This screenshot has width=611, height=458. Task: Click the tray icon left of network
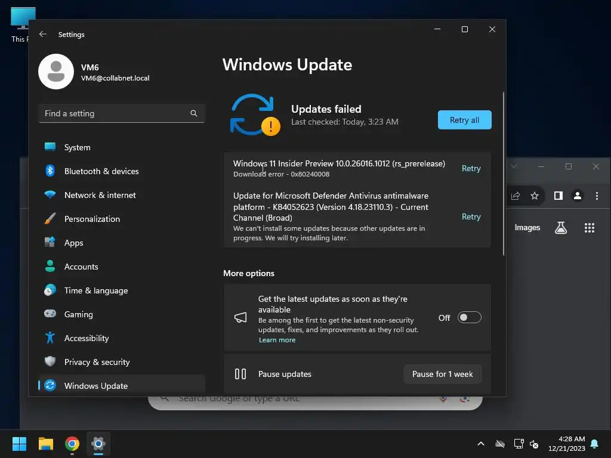500,444
